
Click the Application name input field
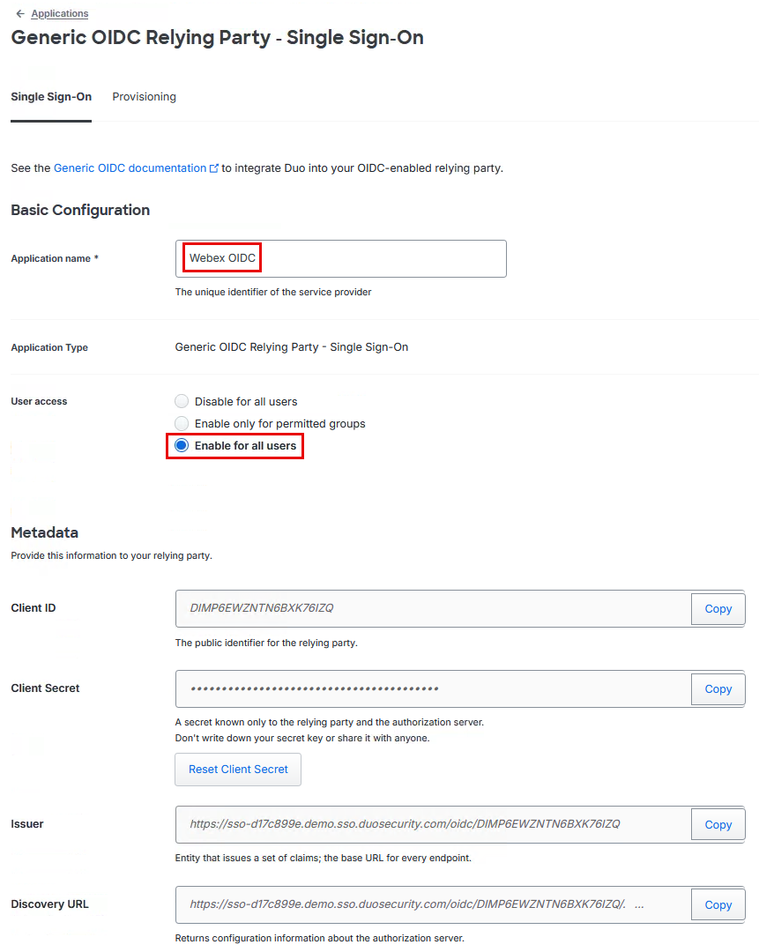click(340, 258)
